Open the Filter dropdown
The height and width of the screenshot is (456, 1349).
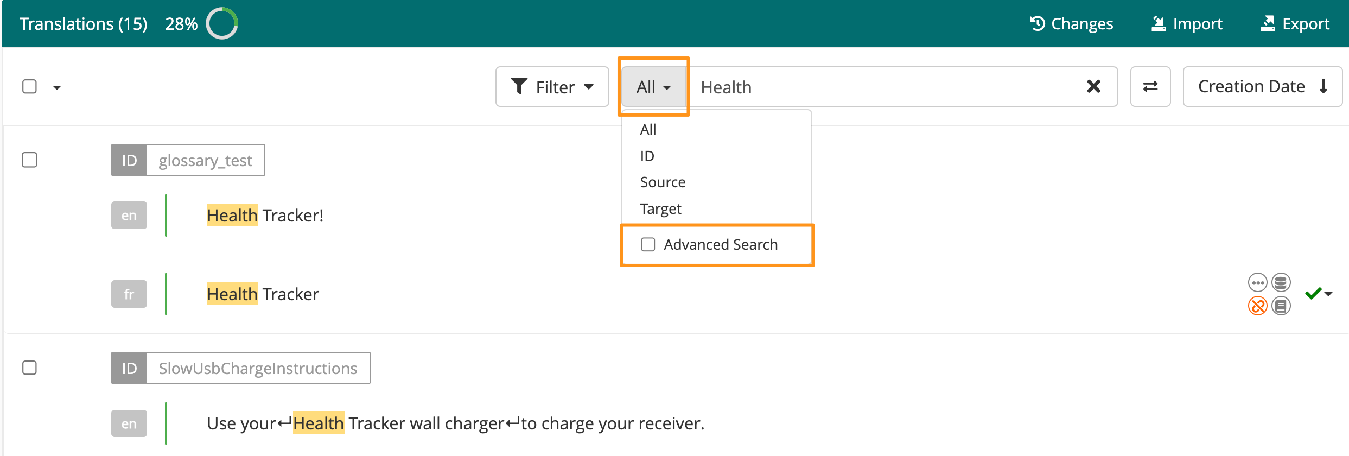552,86
